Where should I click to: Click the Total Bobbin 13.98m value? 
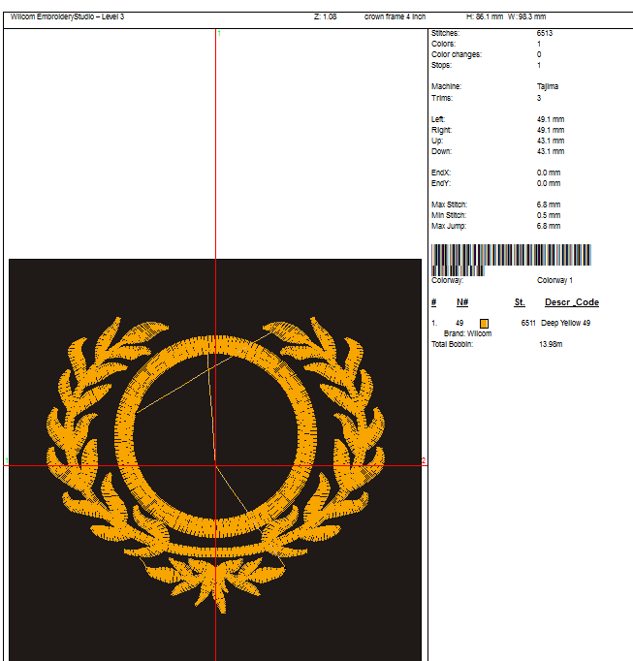[550, 344]
